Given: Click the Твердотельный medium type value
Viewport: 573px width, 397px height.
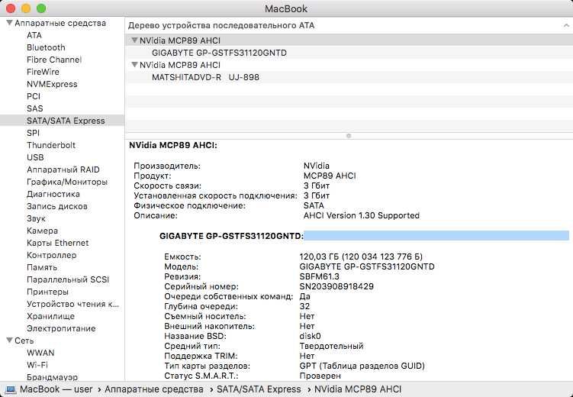Looking at the screenshot, I should (331, 346).
